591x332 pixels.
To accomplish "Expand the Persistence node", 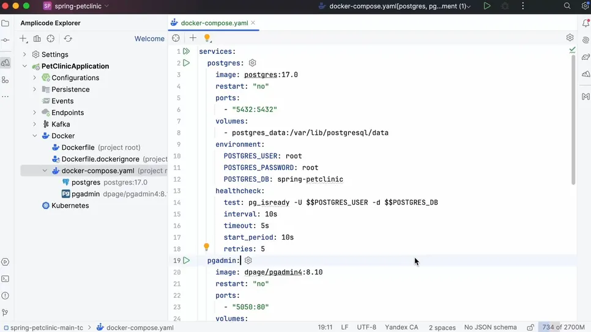I will [x=35, y=89].
